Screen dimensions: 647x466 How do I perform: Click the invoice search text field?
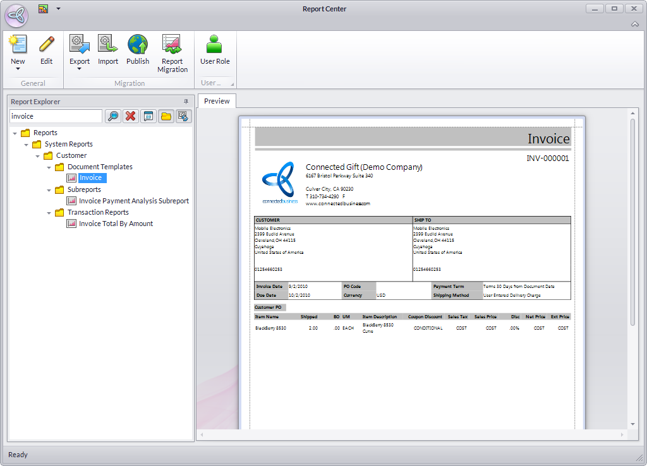56,116
